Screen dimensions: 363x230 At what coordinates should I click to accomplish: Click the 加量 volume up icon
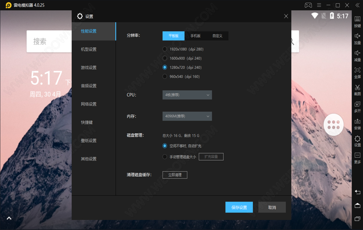tap(357, 37)
